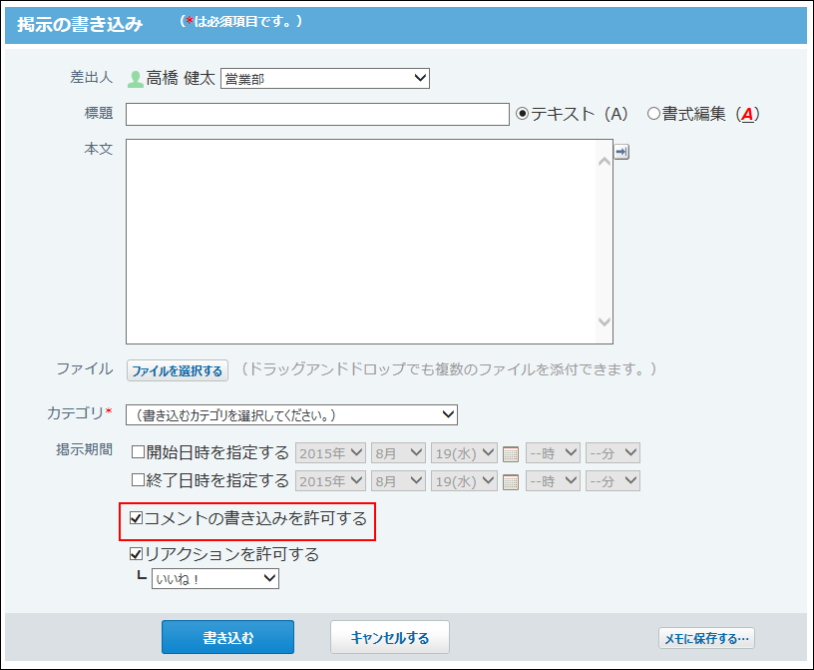The image size is (814, 670).
Task: Click the 掲示の書き込み heading
Action: [x=80, y=24]
